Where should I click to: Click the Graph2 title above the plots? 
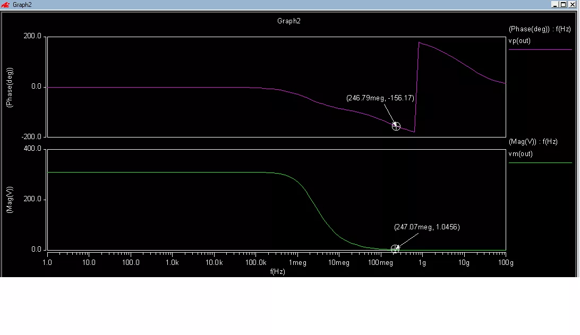pyautogui.click(x=289, y=21)
